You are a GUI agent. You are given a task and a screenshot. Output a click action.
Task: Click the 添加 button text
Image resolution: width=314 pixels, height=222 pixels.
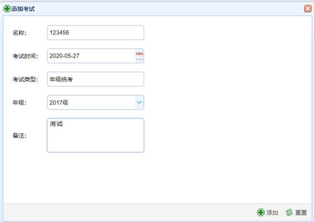coord(272,213)
